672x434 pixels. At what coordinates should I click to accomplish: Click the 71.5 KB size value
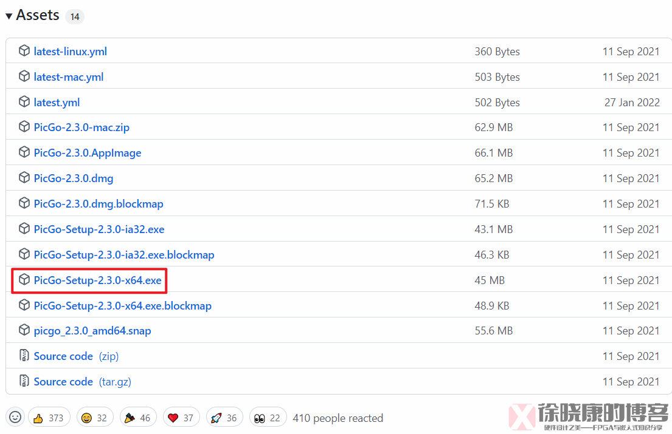coord(491,204)
